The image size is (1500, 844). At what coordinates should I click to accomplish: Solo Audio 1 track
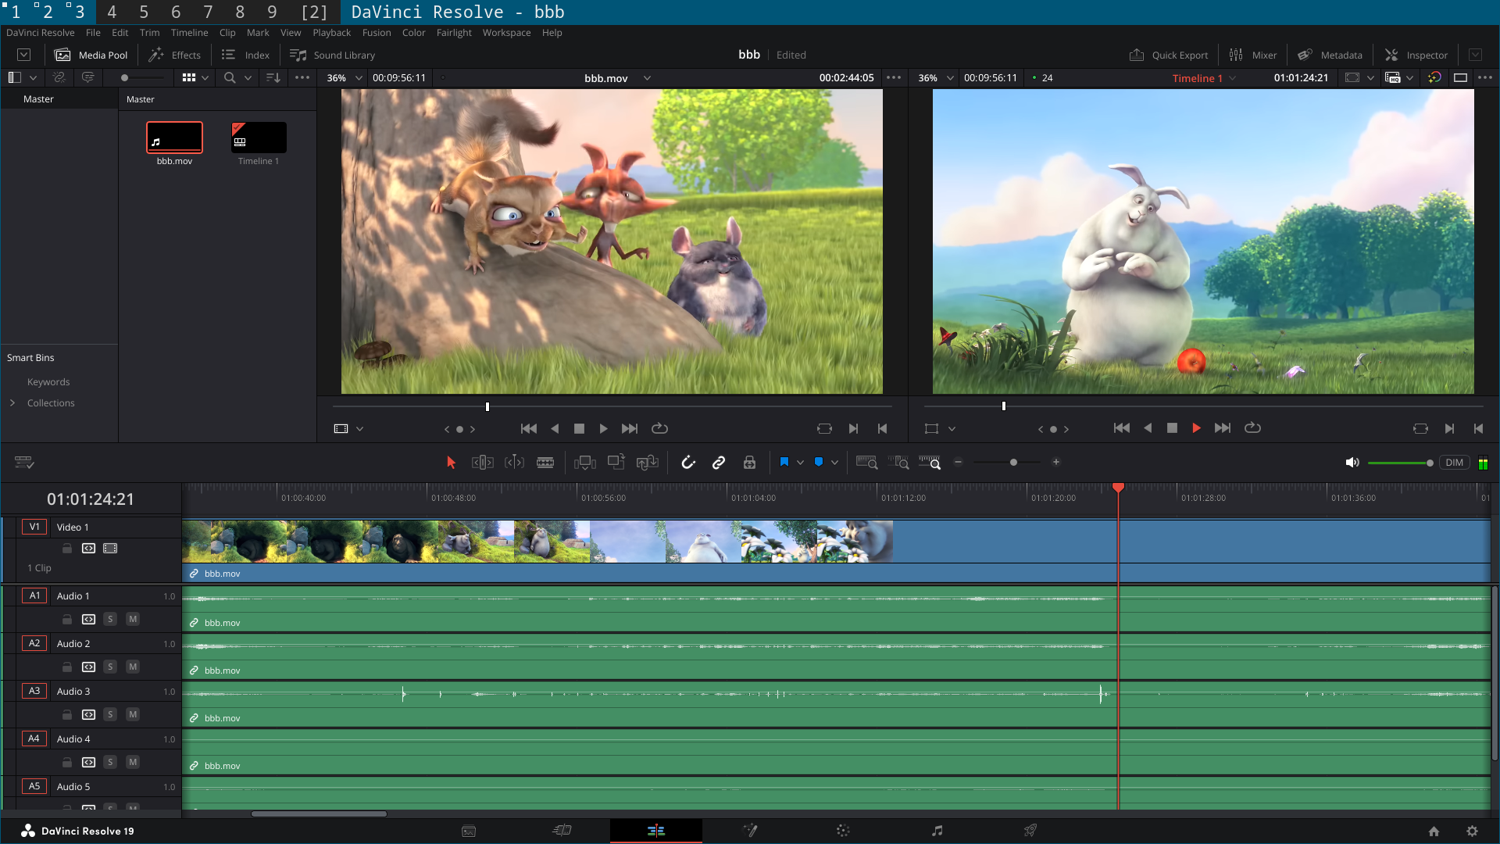110,620
